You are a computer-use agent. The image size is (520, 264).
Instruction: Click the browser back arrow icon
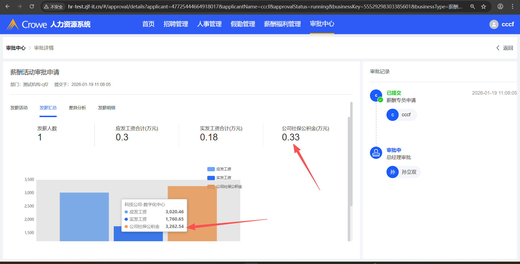point(8,7)
